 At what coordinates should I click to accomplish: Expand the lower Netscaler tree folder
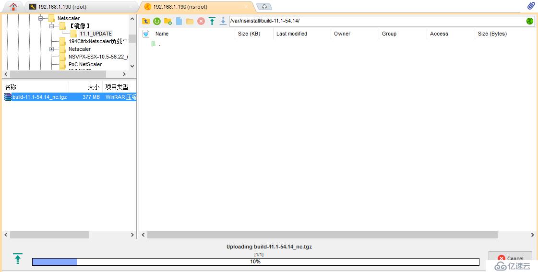[x=51, y=49]
